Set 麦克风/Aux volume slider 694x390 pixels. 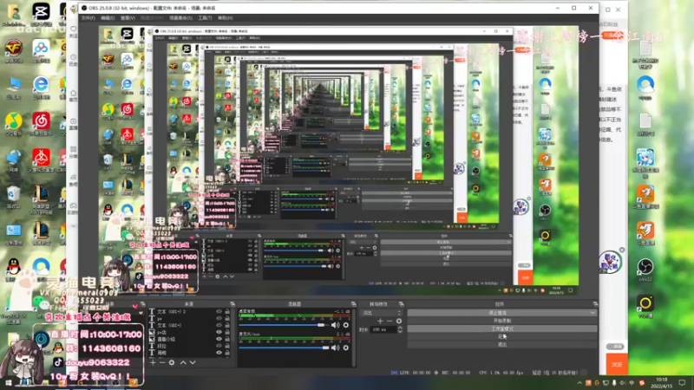click(x=284, y=348)
